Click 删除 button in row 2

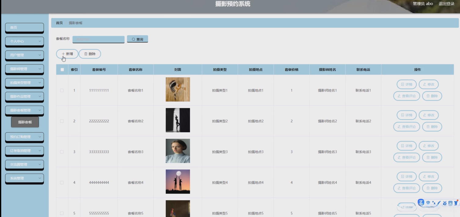click(432, 127)
